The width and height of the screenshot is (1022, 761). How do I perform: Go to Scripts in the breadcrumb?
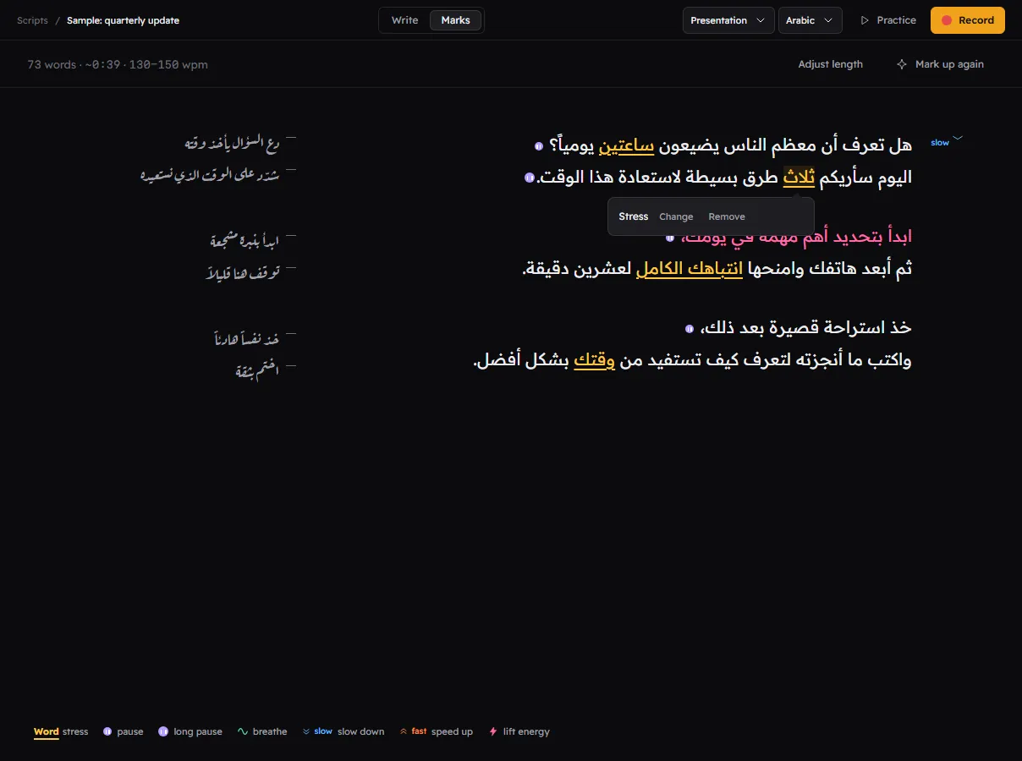pos(32,20)
